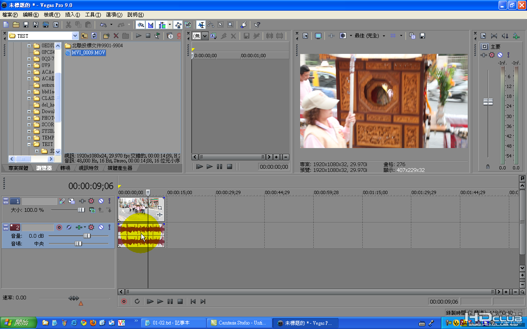Open project using the folder toolbar icon
This screenshot has height=329, width=527.
[16, 25]
